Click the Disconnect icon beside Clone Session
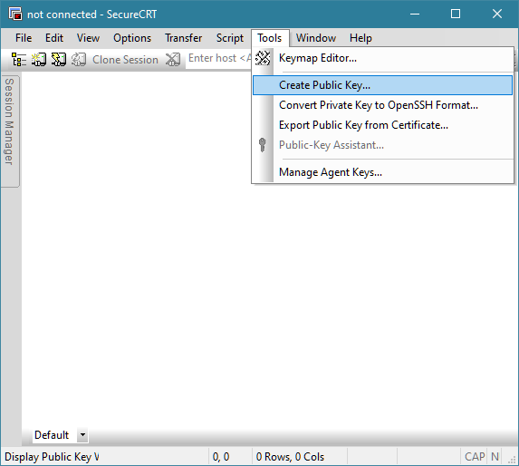 tap(173, 59)
